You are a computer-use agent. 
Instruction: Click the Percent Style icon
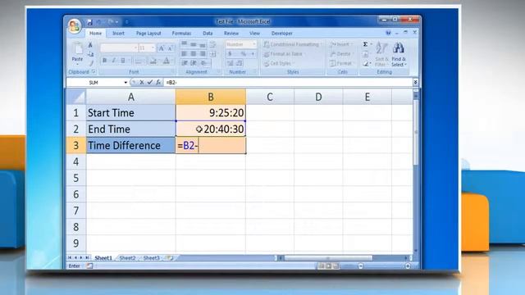[244, 54]
